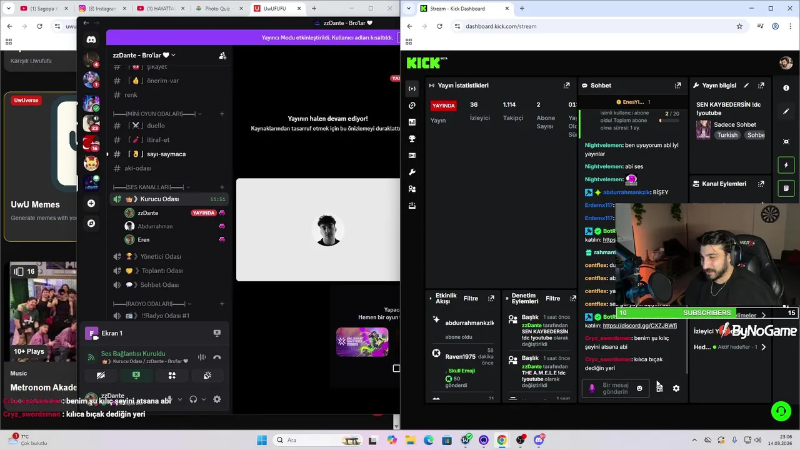Image resolution: width=800 pixels, height=450 pixels.
Task: Open Discord explore servers compass icon
Action: click(91, 223)
